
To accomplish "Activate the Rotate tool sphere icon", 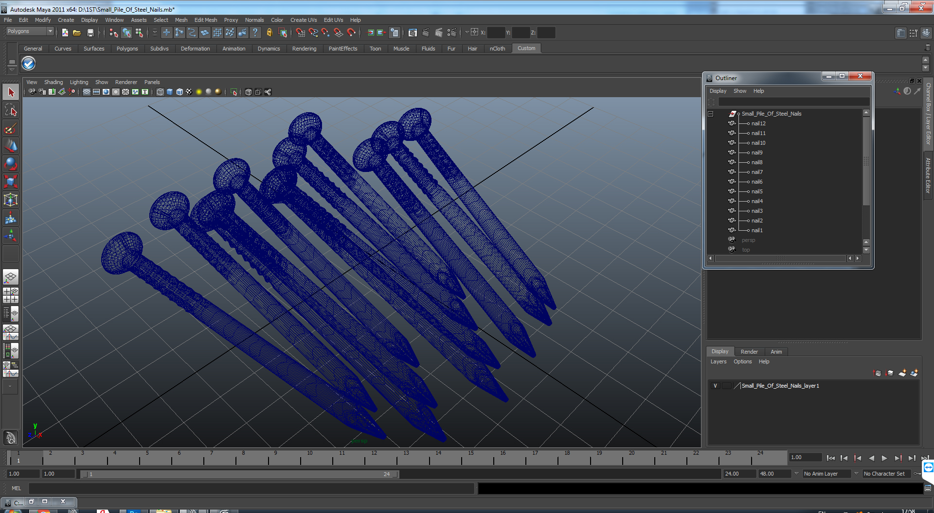I will point(11,164).
